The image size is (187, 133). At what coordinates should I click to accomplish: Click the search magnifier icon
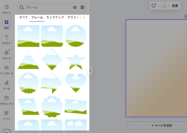(22, 7)
